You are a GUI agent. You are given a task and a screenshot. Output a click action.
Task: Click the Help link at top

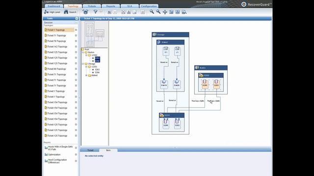pyautogui.click(x=217, y=2)
